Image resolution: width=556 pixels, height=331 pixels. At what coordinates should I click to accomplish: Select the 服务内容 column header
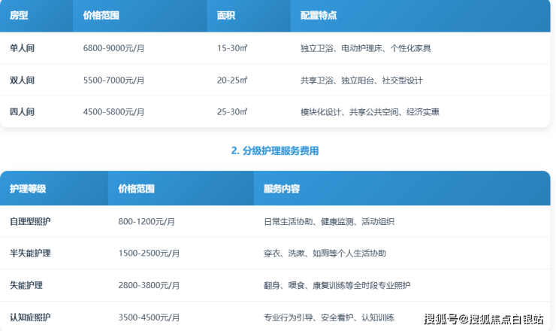tap(282, 189)
